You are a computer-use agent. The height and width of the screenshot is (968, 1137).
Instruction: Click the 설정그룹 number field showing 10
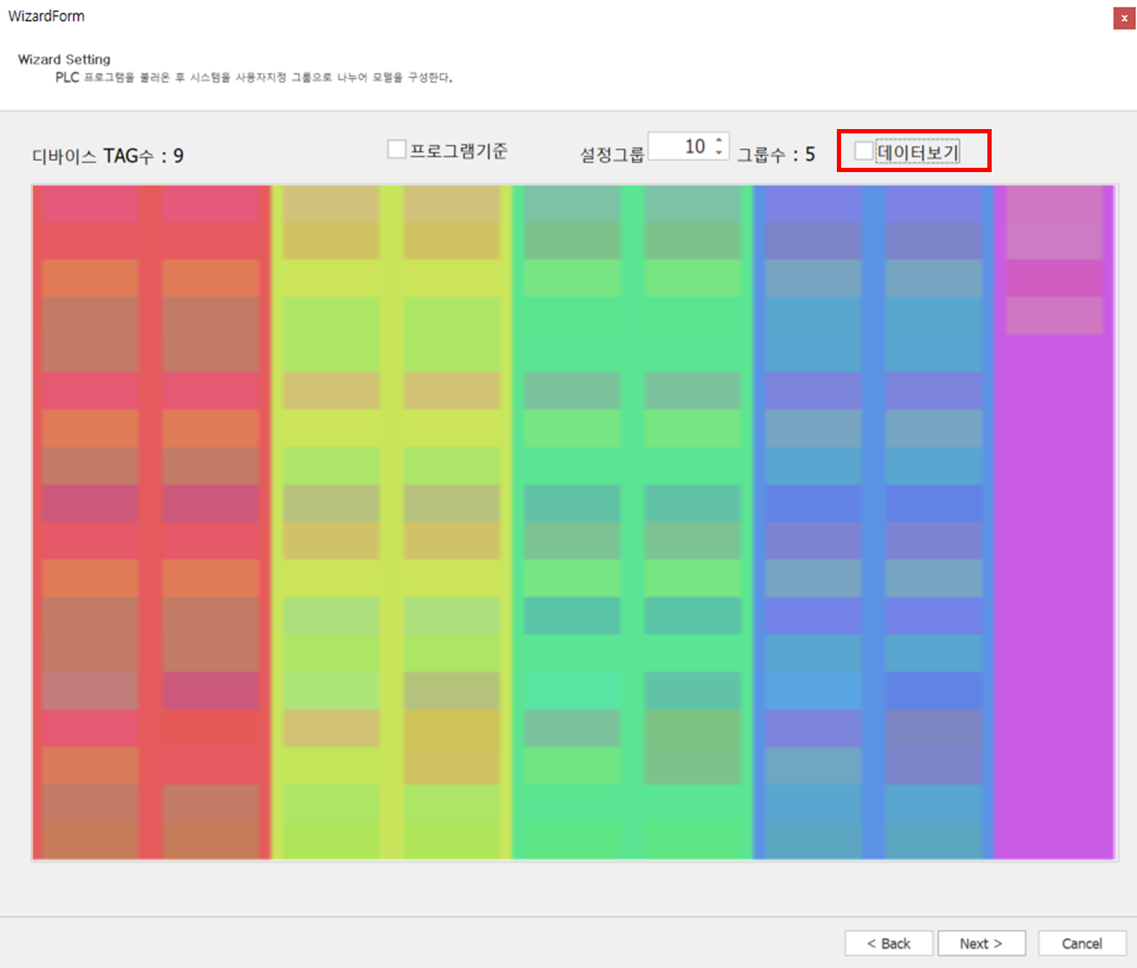click(681, 146)
